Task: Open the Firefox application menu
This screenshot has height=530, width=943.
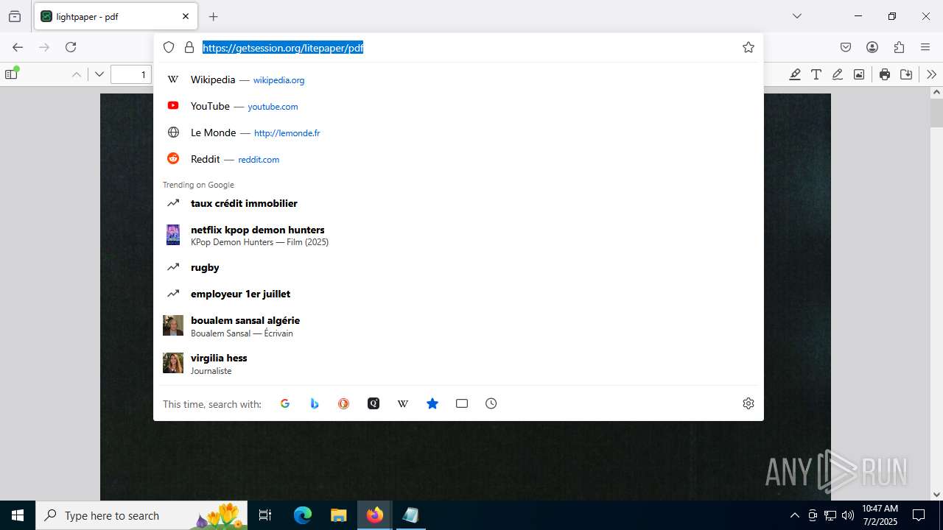Action: tap(925, 47)
